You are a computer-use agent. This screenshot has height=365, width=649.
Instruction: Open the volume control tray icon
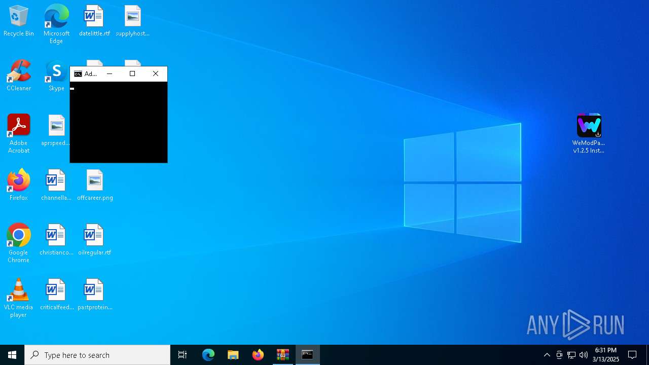584,355
